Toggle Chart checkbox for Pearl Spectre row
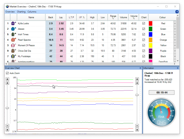The image size is (184, 139). (144, 40)
